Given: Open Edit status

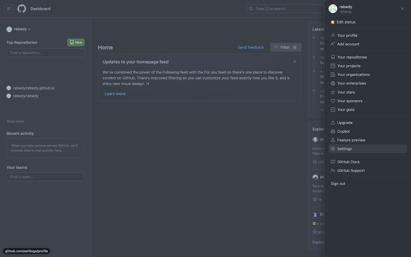Looking at the screenshot, I should point(367,22).
